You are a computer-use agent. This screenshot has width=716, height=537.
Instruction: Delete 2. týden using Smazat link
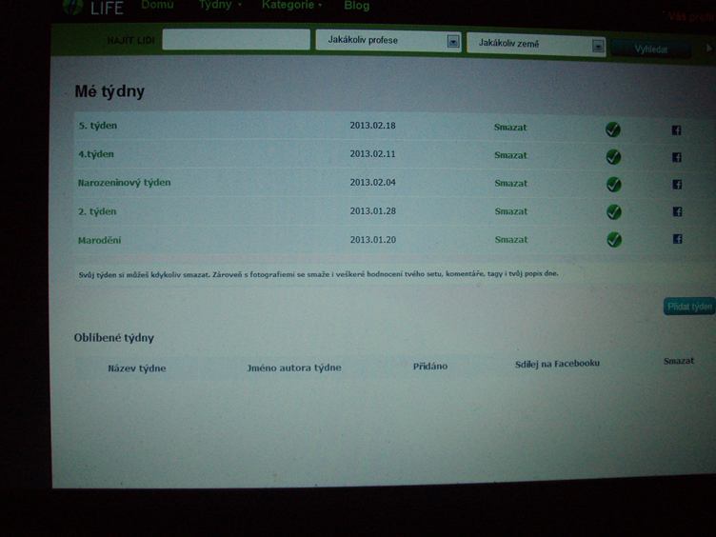(x=511, y=211)
